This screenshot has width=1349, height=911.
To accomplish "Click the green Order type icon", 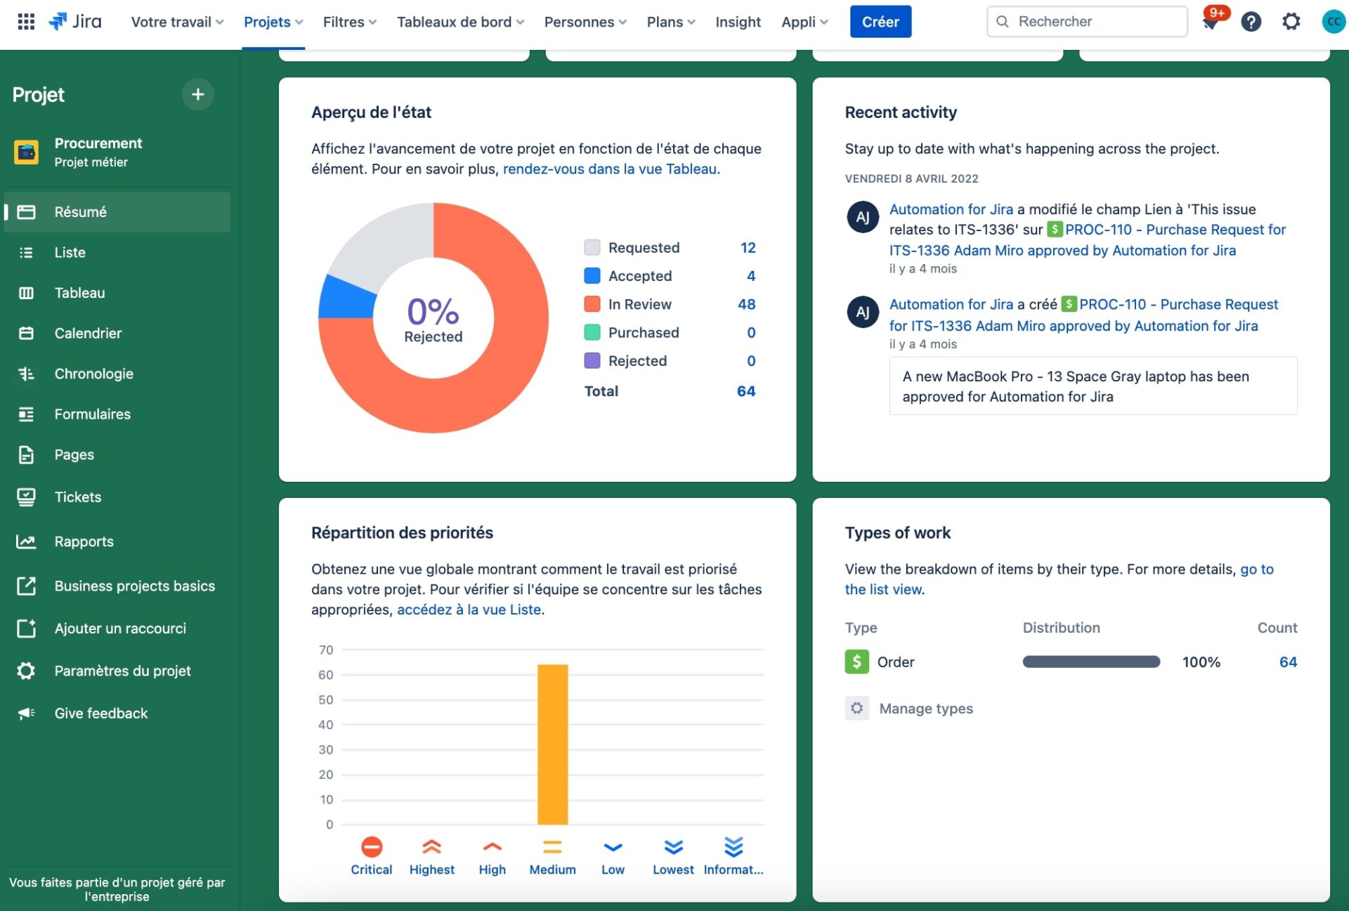I will click(x=856, y=662).
